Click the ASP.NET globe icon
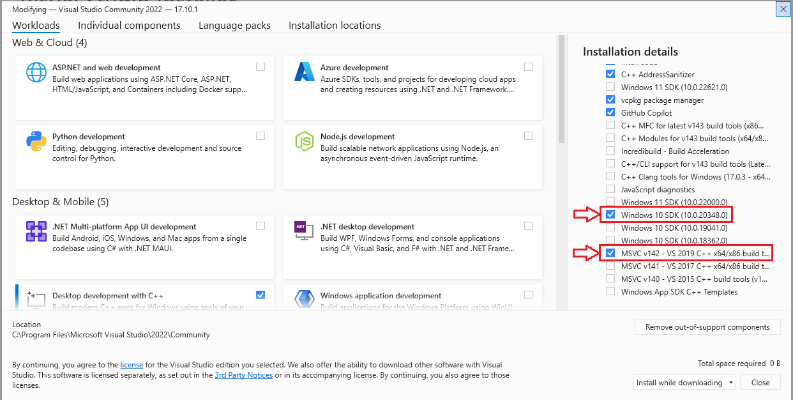 pos(36,72)
